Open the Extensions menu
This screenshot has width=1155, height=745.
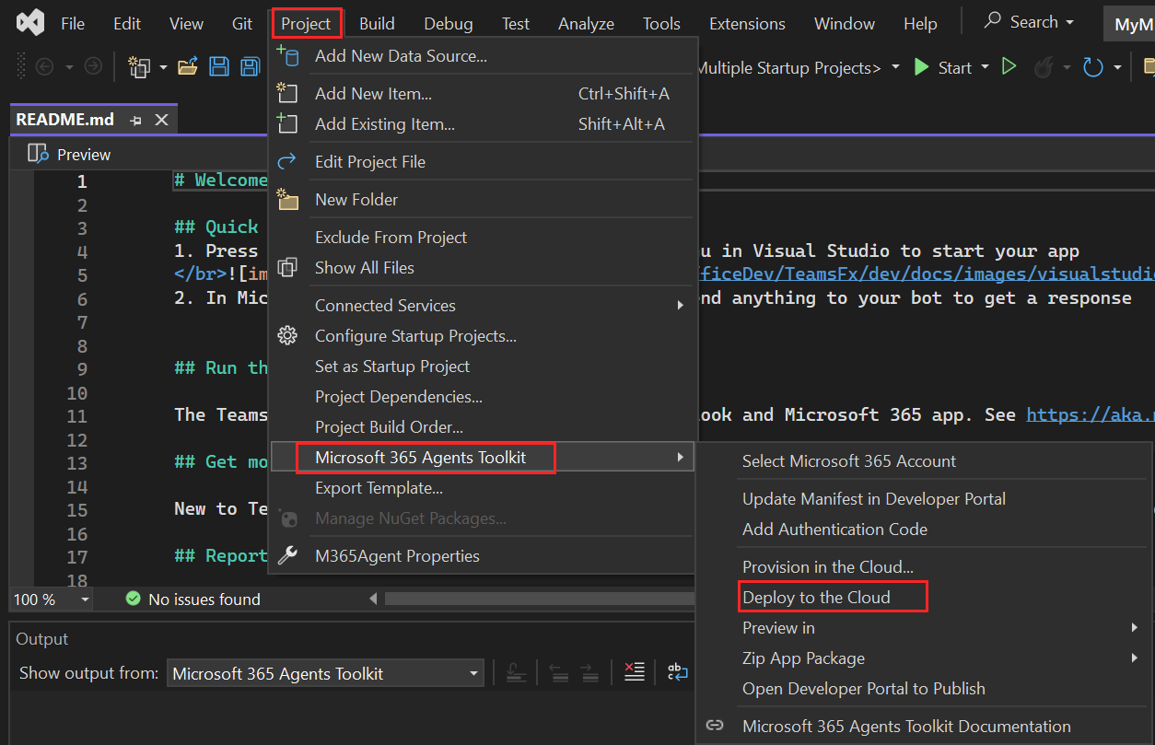(747, 23)
